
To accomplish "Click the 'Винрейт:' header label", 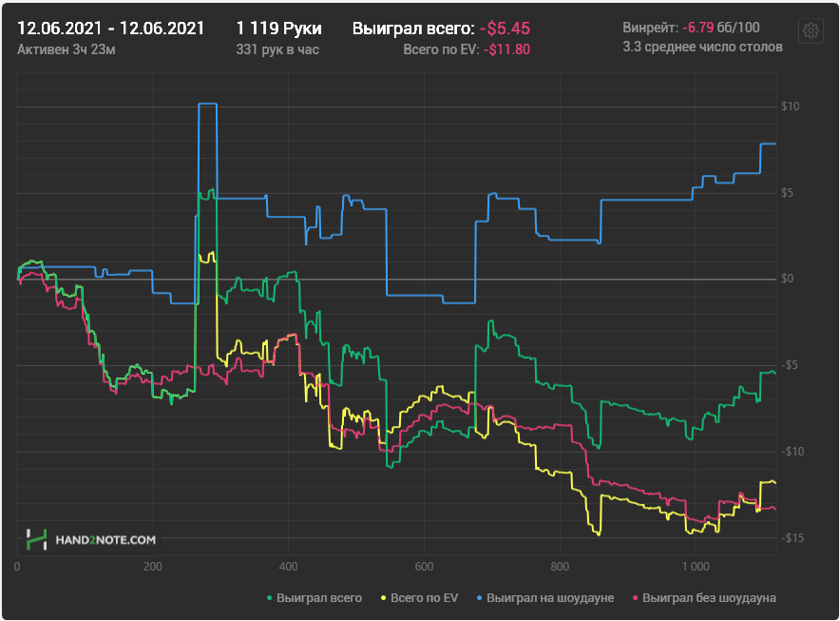I will 650,28.
